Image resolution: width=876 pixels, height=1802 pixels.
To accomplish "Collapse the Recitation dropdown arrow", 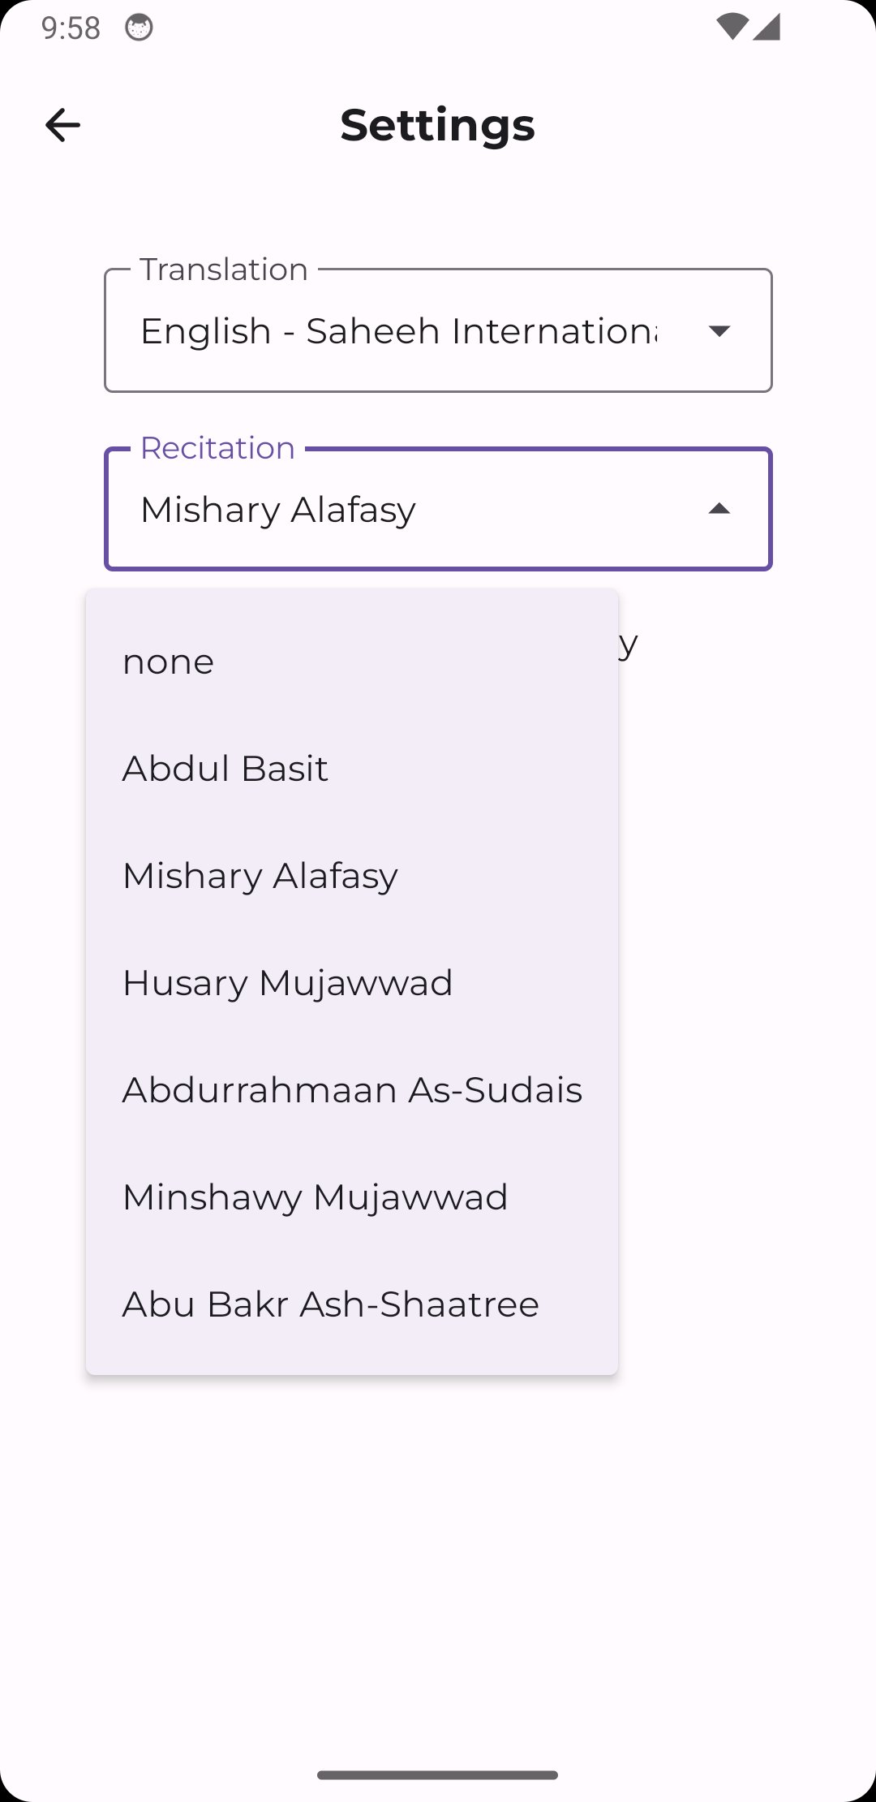I will point(719,509).
